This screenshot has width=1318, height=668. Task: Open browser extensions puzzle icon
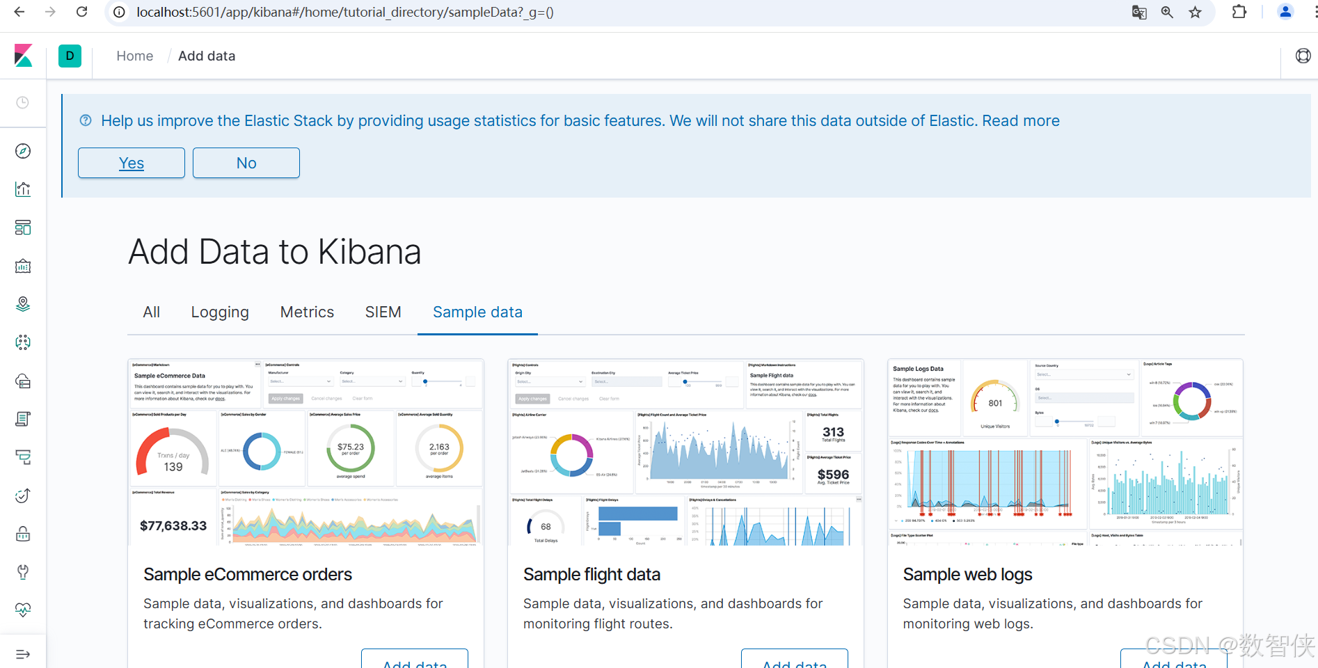click(x=1239, y=12)
